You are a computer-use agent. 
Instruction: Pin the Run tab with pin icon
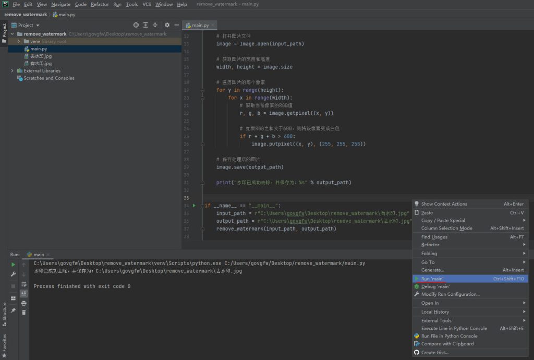pyautogui.click(x=13, y=310)
